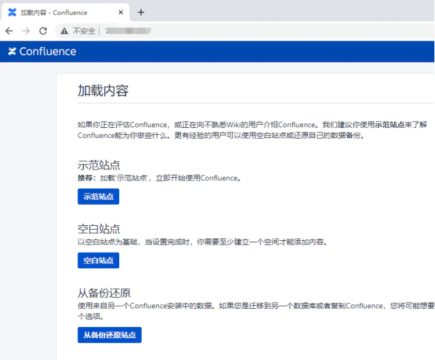Click the 示范站点 blue button
The image size is (435, 360).
click(99, 197)
